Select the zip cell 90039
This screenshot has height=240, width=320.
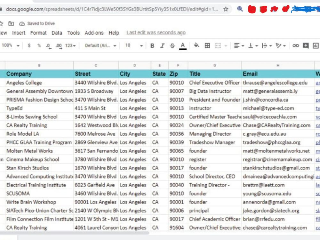click(x=178, y=142)
